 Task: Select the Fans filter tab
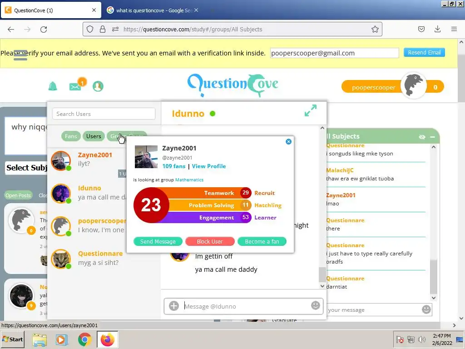(71, 136)
